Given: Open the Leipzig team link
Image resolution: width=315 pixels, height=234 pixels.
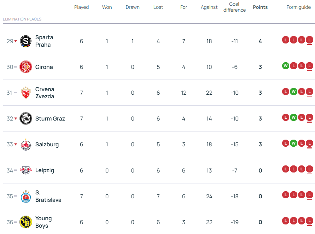Looking at the screenshot, I should click(x=45, y=170).
